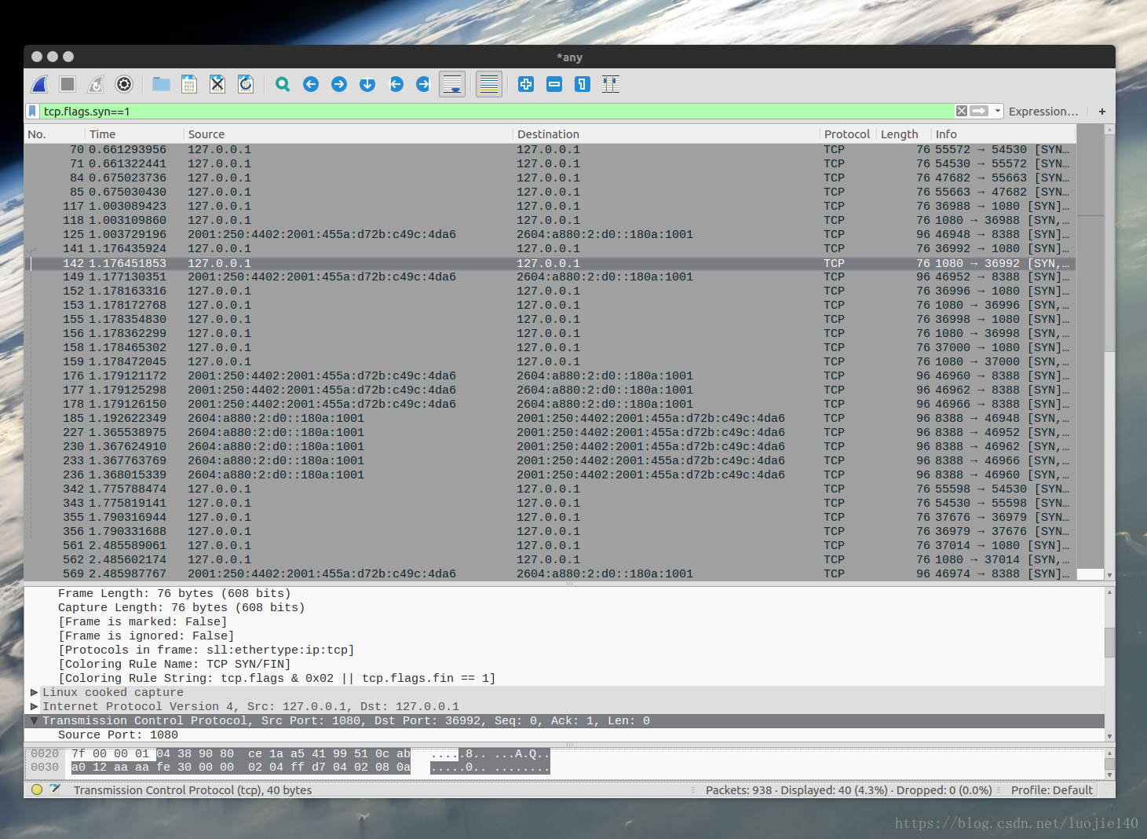Close this capture file

pyautogui.click(x=217, y=84)
